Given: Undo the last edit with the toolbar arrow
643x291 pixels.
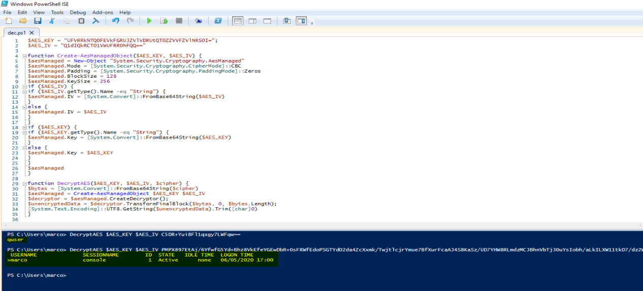Looking at the screenshot, I should (x=115, y=21).
